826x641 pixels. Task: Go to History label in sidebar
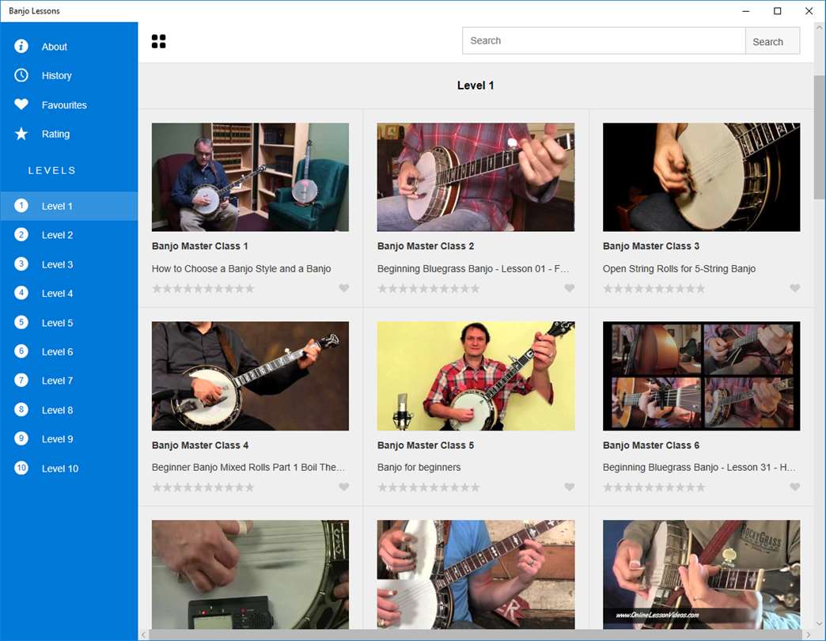coord(56,76)
